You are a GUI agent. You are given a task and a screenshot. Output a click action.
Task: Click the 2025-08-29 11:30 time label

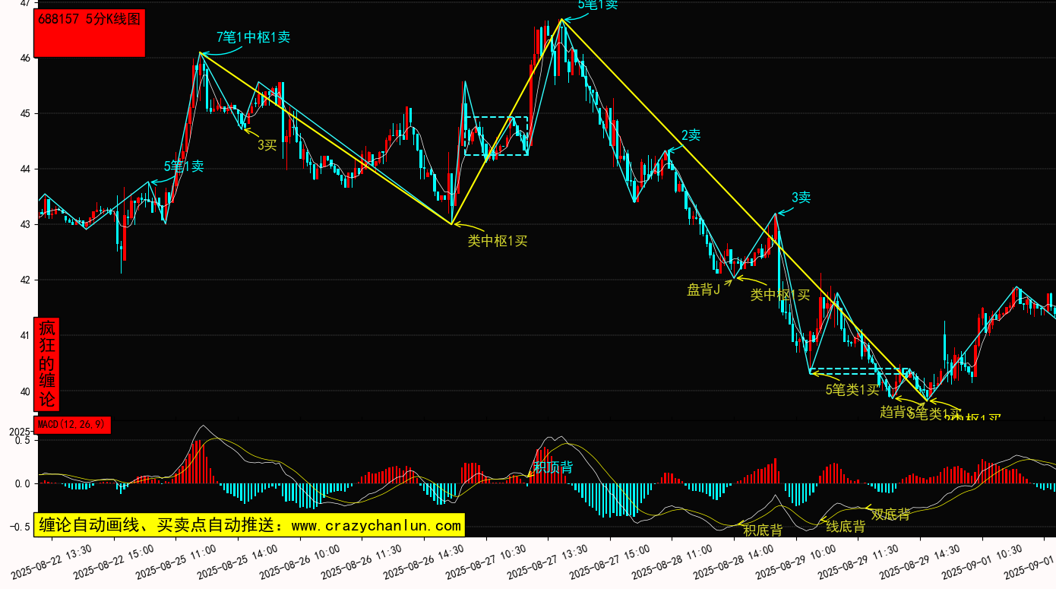[858, 562]
